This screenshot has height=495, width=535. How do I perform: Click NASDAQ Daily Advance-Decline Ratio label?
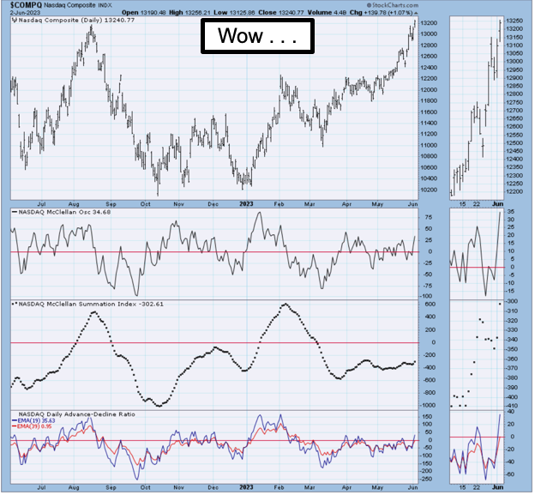coord(77,414)
